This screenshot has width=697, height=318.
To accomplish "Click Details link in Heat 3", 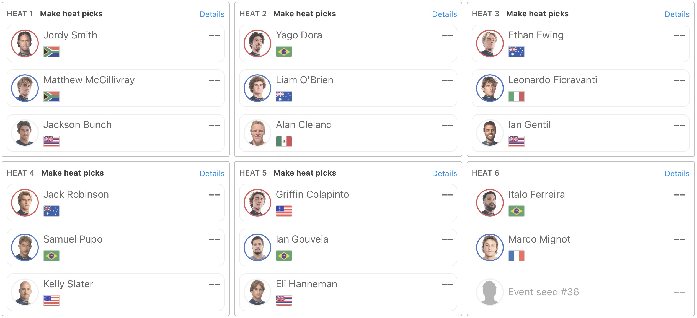I will 677,14.
